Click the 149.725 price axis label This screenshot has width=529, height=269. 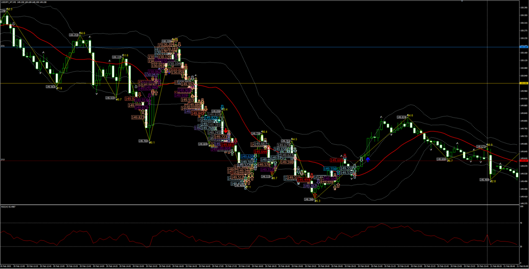[x=524, y=136]
